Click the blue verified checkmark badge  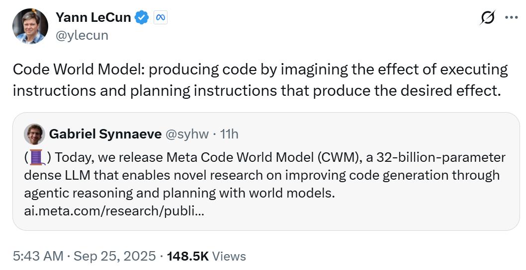143,18
